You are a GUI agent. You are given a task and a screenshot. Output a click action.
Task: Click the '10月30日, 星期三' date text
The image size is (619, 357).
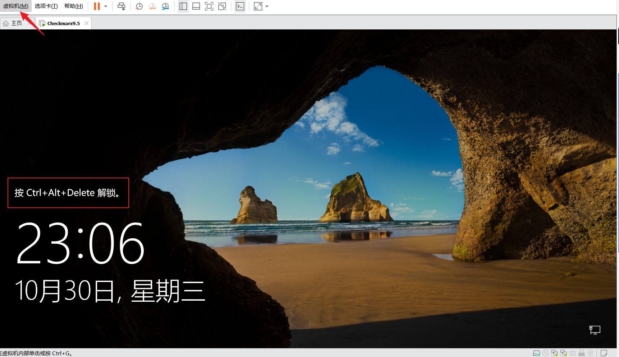click(110, 291)
